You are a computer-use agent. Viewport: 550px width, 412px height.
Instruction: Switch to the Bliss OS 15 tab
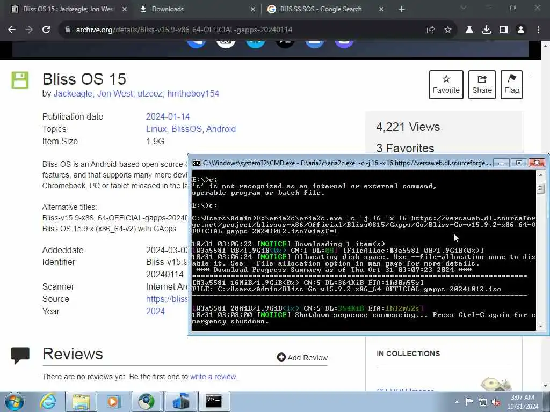[x=68, y=9]
